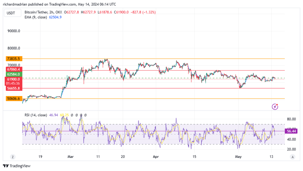
Task: Click the purple 56.44 RSI value label
Action: coord(291,131)
